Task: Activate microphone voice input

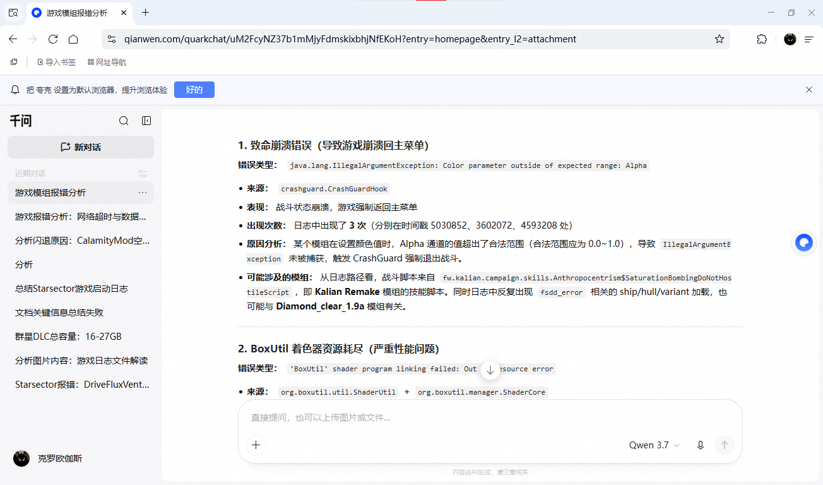Action: (700, 445)
